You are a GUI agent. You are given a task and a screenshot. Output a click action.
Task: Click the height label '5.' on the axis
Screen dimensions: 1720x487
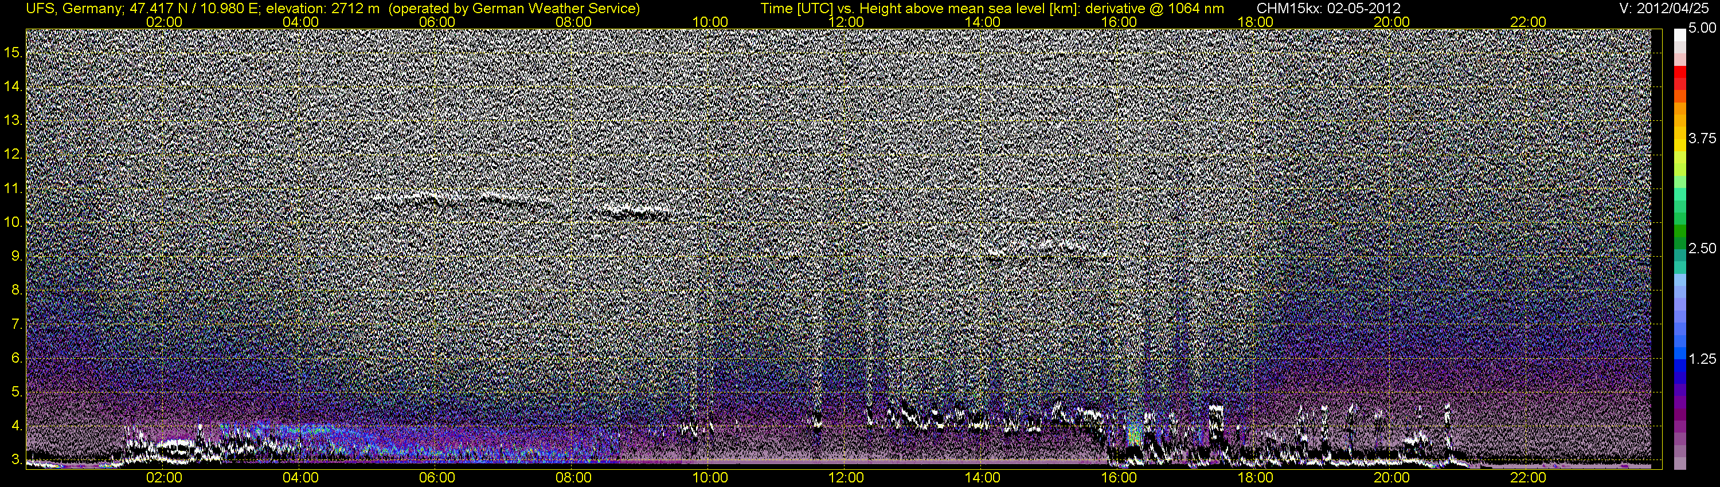pyautogui.click(x=17, y=392)
